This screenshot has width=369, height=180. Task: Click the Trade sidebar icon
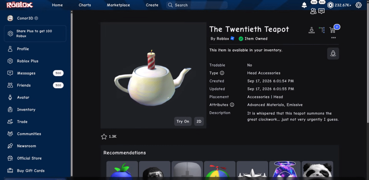[10, 122]
